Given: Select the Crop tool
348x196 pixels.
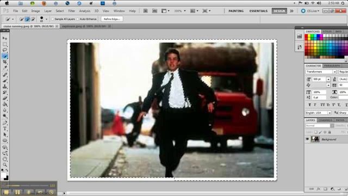Looking at the screenshot, I should 5,62.
